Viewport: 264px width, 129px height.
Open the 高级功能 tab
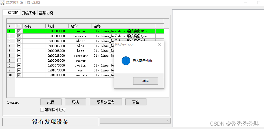(x=46, y=13)
